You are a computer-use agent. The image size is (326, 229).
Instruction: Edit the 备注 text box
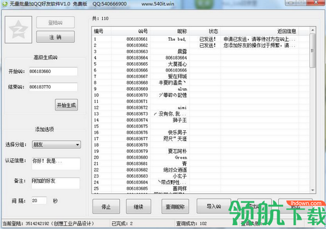click(55, 183)
